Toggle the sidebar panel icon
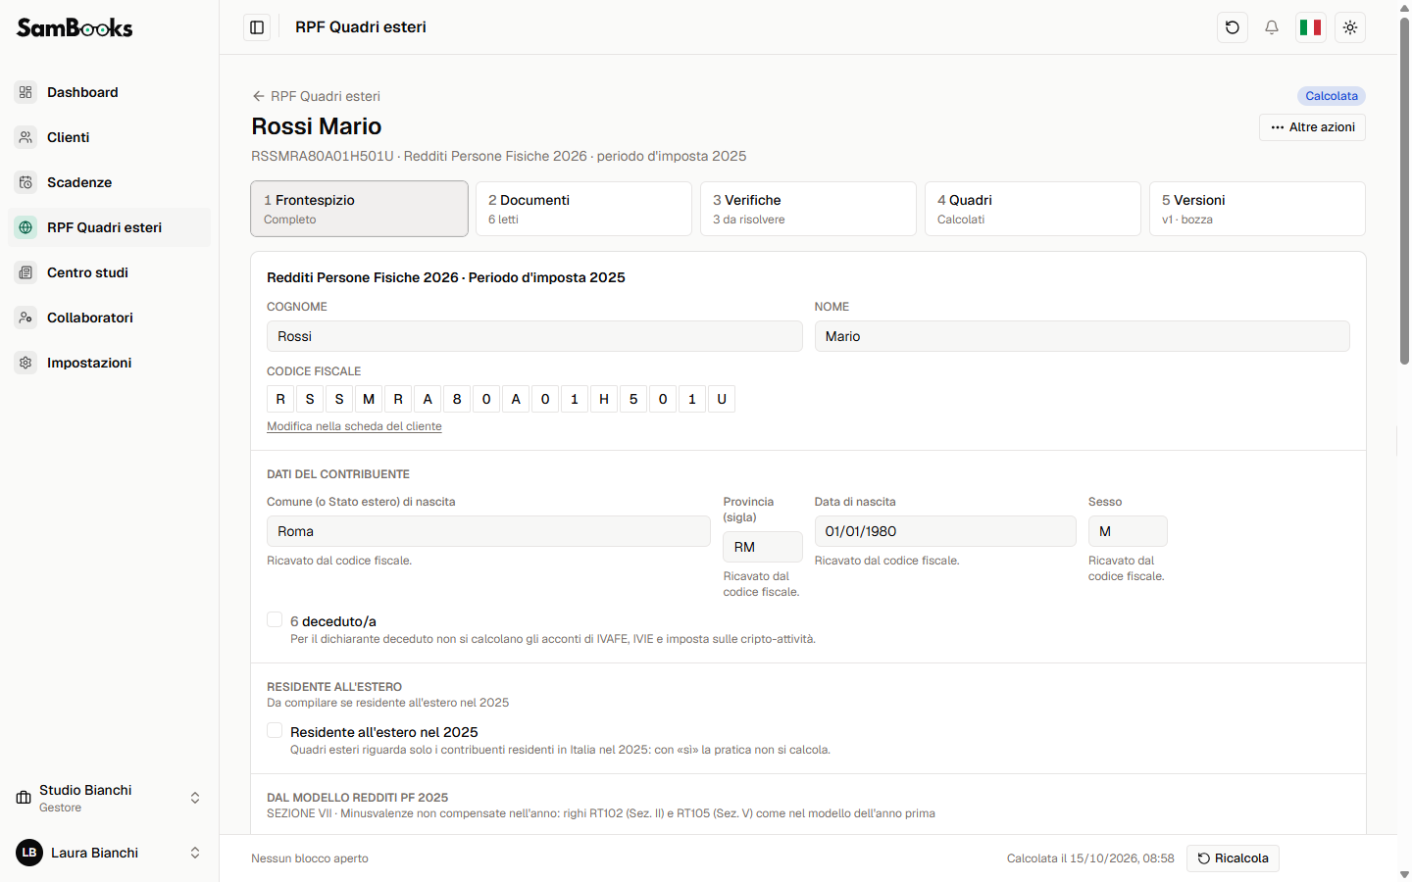The height and width of the screenshot is (882, 1412). pos(257,27)
